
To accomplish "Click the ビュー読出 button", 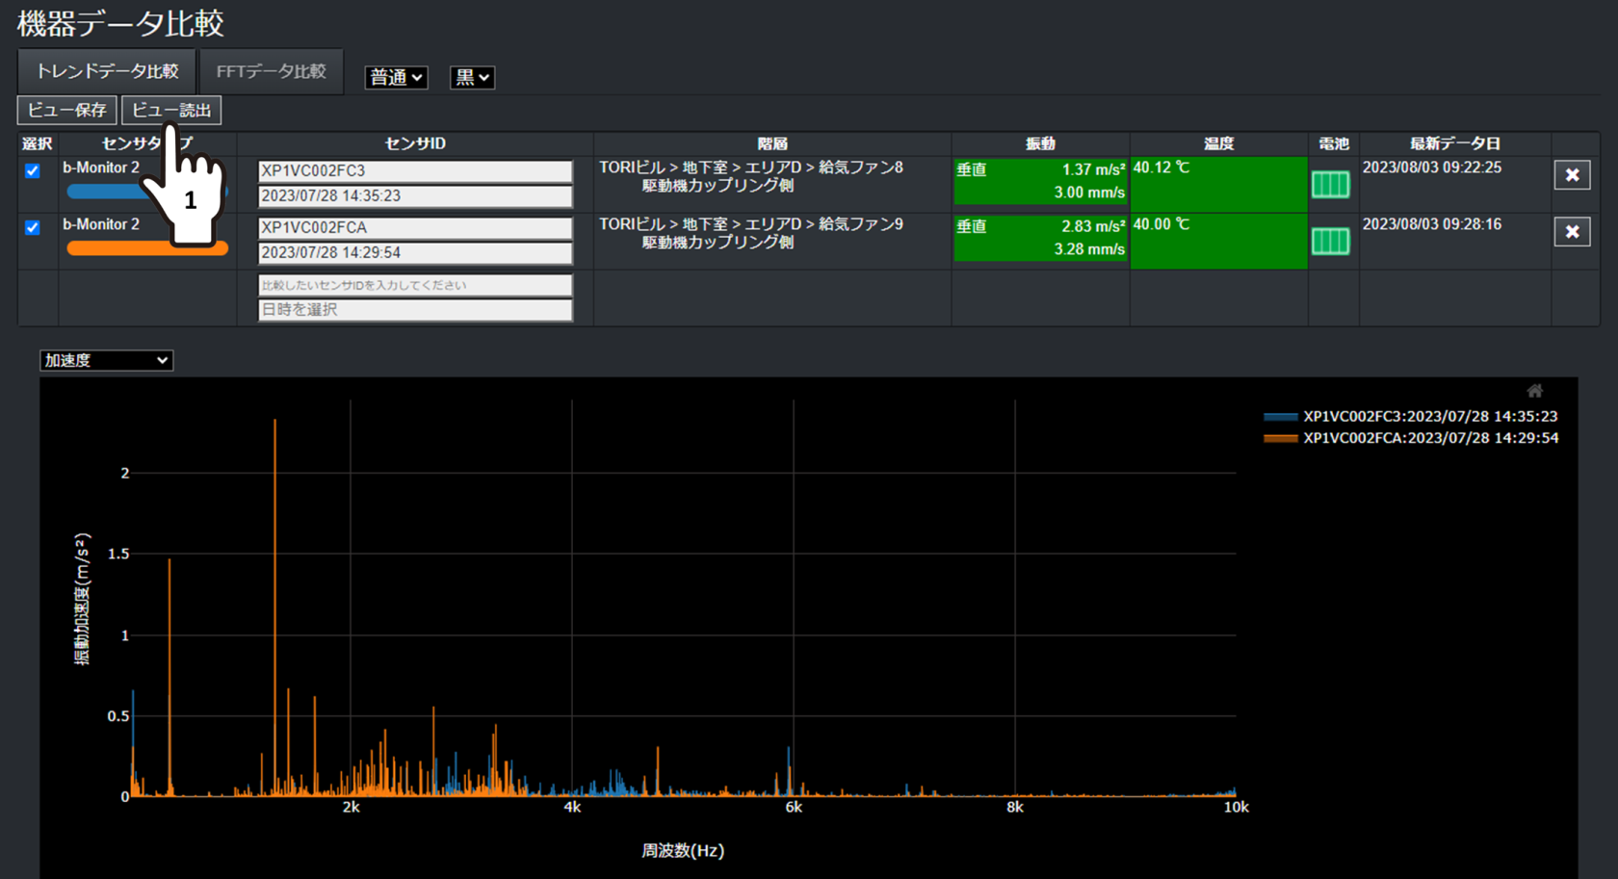I will coord(171,110).
